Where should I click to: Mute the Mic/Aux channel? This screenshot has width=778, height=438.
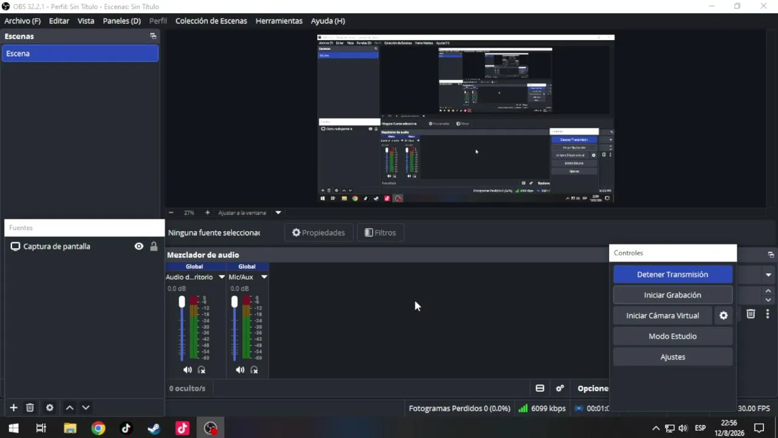(x=240, y=370)
